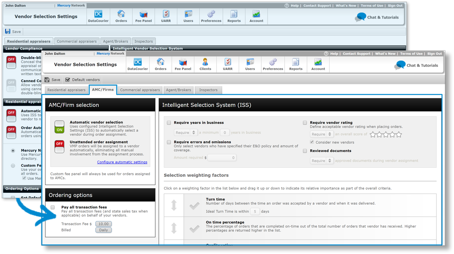Check Reviewed documents
This screenshot has height=254, width=454.
(305, 151)
